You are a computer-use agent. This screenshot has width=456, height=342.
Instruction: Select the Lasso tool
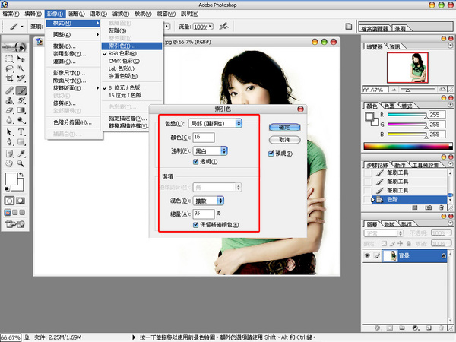pyautogui.click(x=9, y=69)
